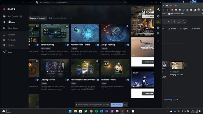Select the Books filter in Google
203x114 pixels.
point(172,29)
